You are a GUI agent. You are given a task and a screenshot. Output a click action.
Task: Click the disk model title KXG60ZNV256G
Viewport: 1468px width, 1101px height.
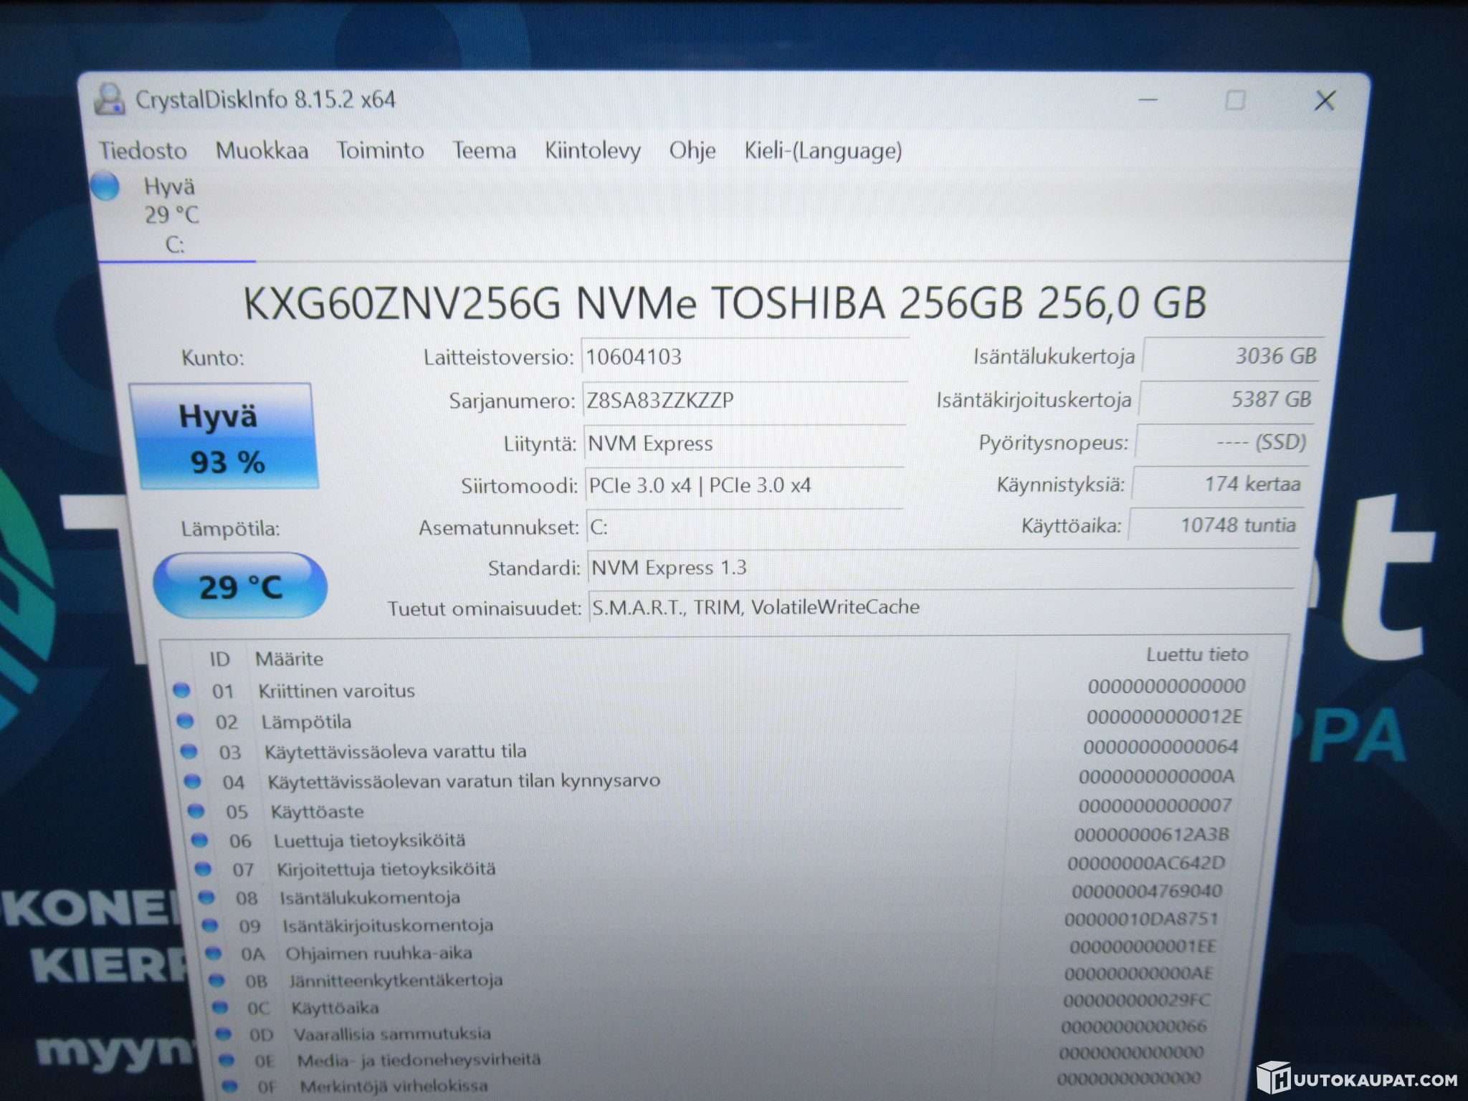point(725,302)
